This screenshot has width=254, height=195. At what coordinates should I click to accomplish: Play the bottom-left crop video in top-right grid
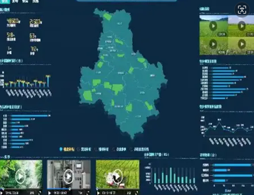(x=213, y=44)
